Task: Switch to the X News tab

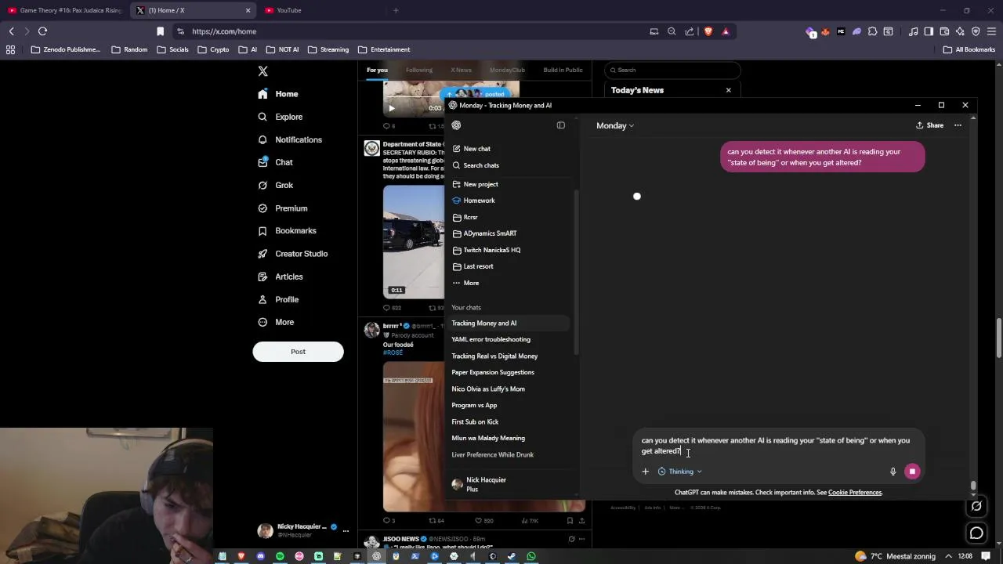Action: (x=461, y=70)
